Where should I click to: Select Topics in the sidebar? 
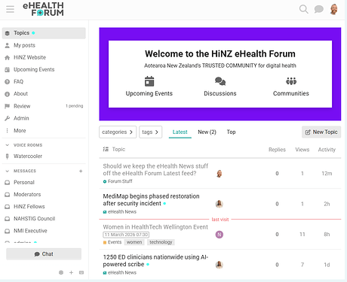click(44, 33)
